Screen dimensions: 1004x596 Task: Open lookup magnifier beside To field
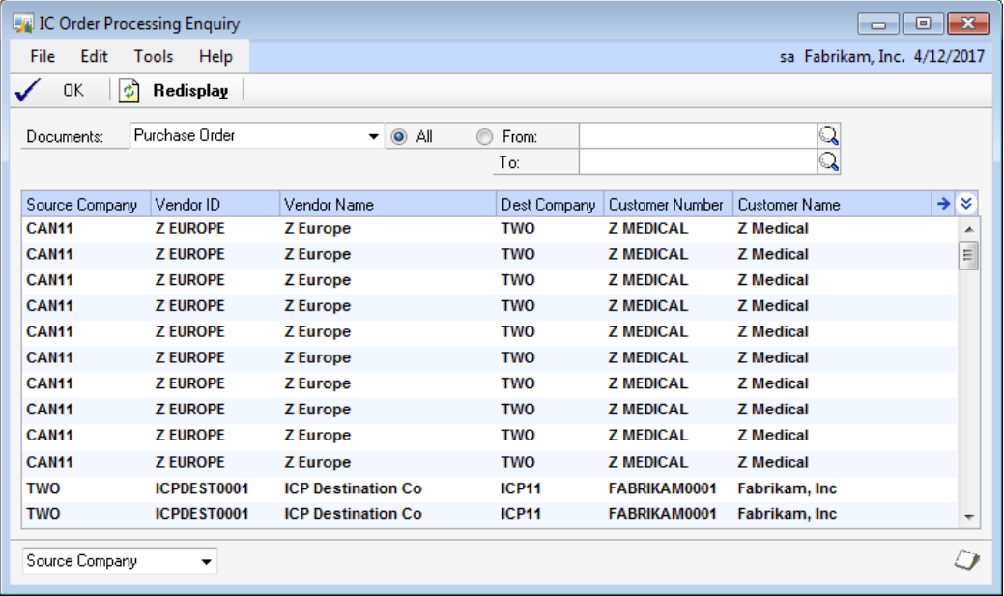pyautogui.click(x=829, y=162)
